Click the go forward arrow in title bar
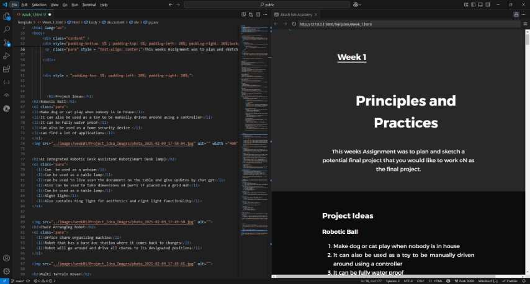530x284 pixels. point(178,5)
